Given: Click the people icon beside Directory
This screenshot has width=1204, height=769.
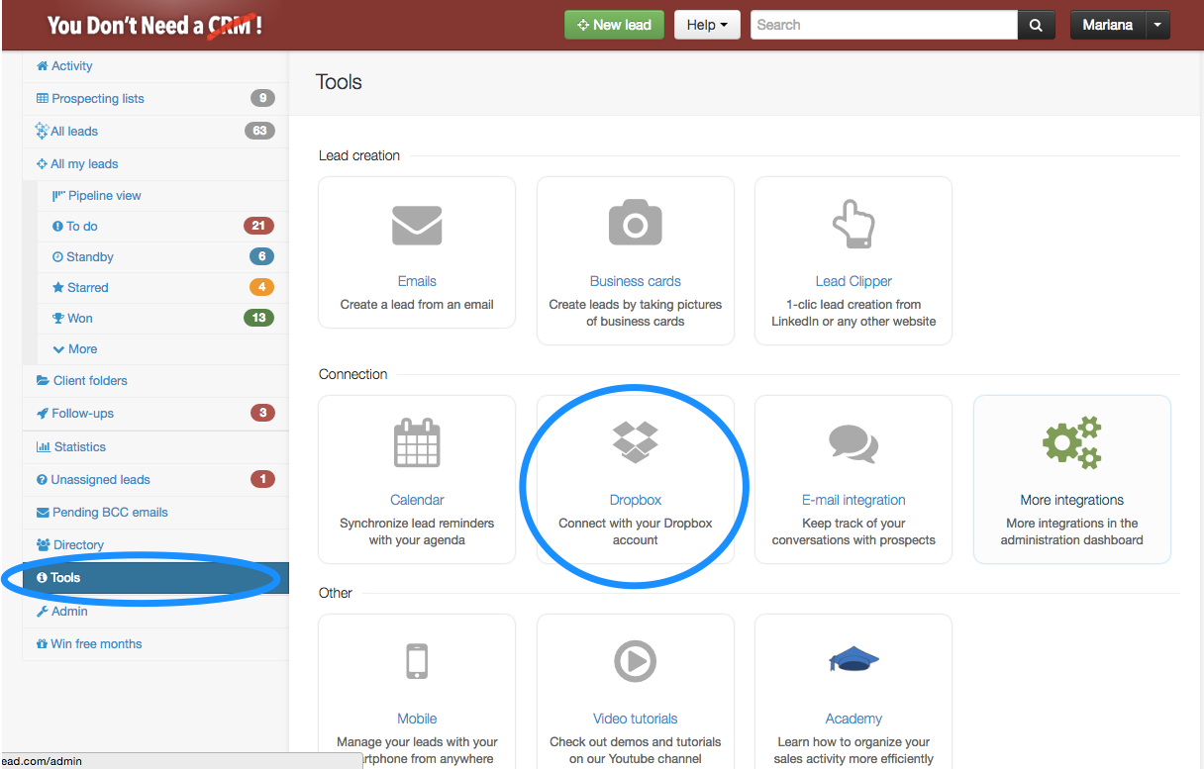Looking at the screenshot, I should pyautogui.click(x=44, y=545).
